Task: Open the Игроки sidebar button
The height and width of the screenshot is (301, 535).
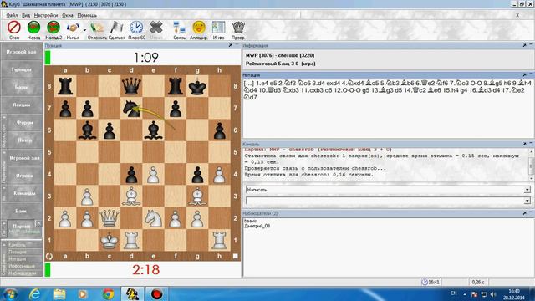Action: pyautogui.click(x=24, y=176)
